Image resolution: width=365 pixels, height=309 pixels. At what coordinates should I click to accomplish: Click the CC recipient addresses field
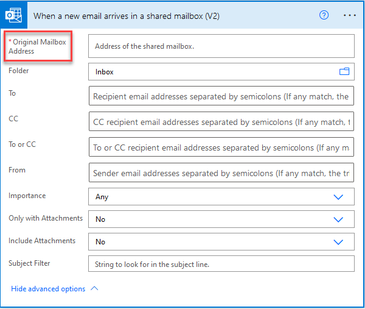221,121
